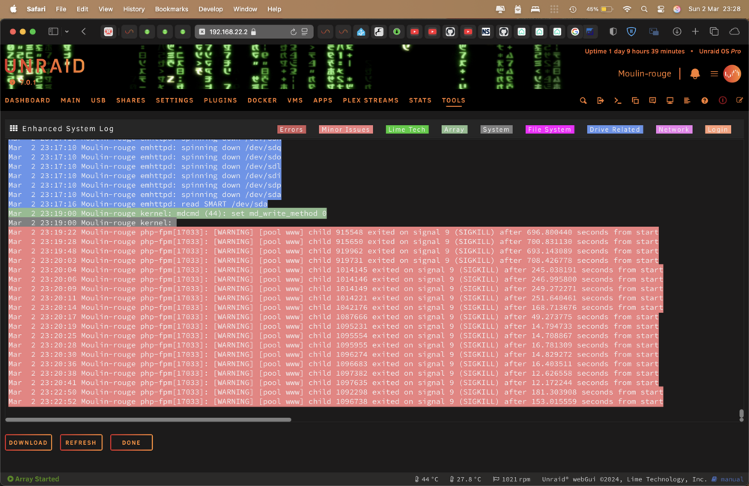This screenshot has height=486, width=749.
Task: Open a new tab with the plus icon
Action: pyautogui.click(x=696, y=31)
